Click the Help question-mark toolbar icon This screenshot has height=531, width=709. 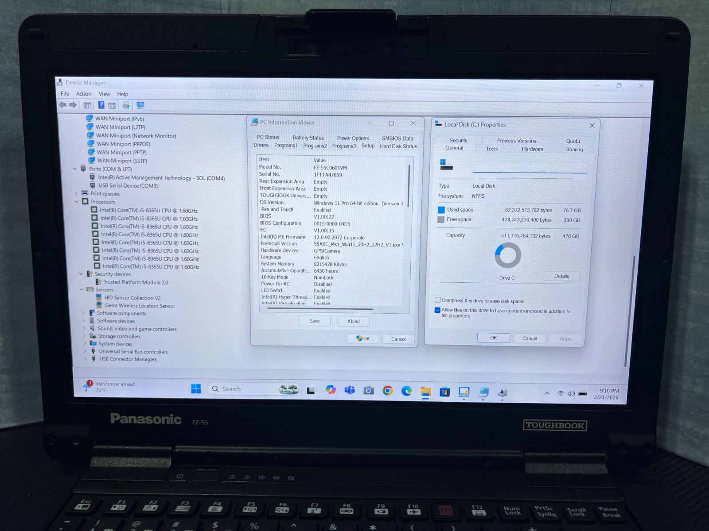(x=101, y=105)
